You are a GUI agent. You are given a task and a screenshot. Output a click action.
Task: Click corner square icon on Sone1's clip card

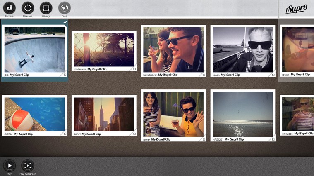pos(134,134)
